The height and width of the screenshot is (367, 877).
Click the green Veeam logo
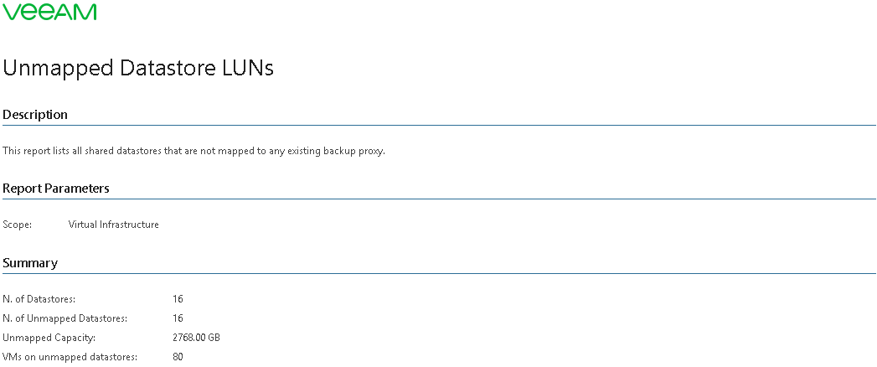[x=50, y=12]
